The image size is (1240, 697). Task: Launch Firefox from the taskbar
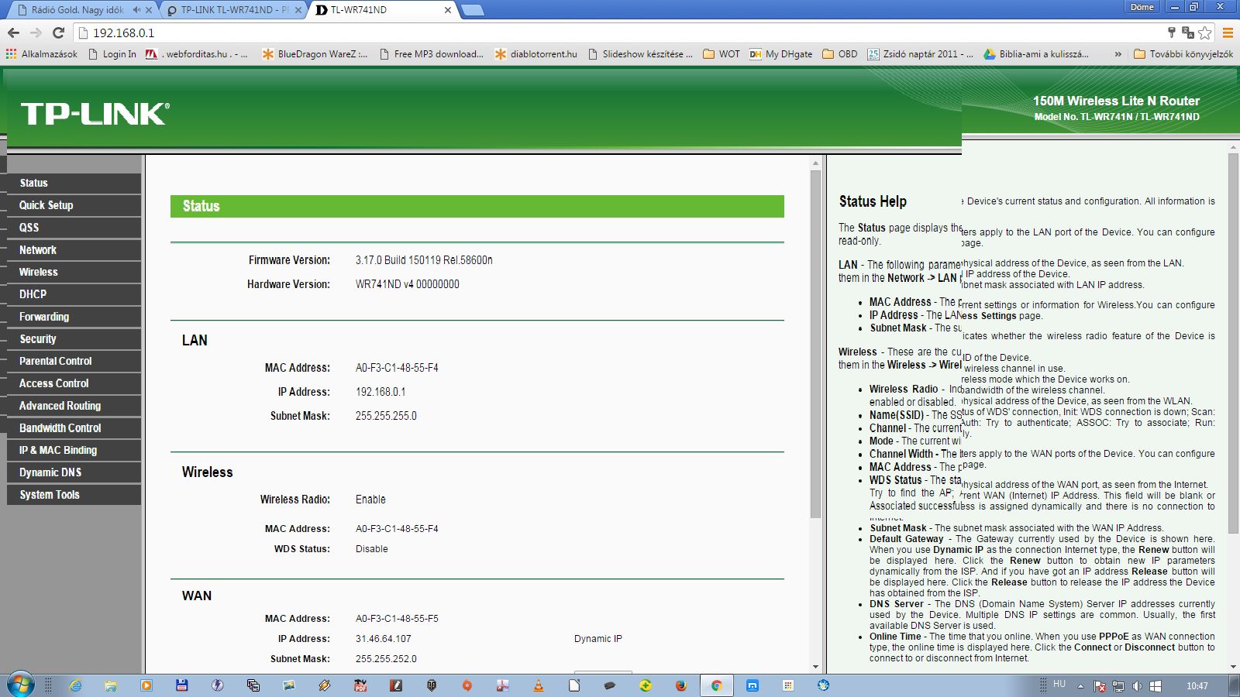(x=681, y=685)
